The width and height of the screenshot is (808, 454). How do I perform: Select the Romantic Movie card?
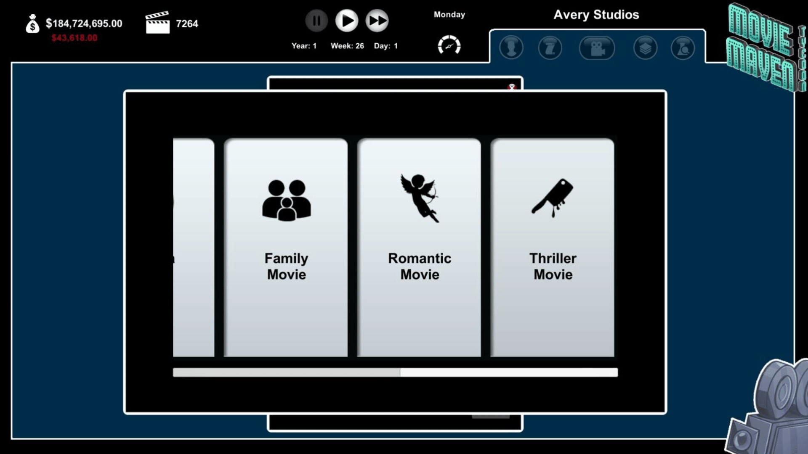pyautogui.click(x=419, y=248)
